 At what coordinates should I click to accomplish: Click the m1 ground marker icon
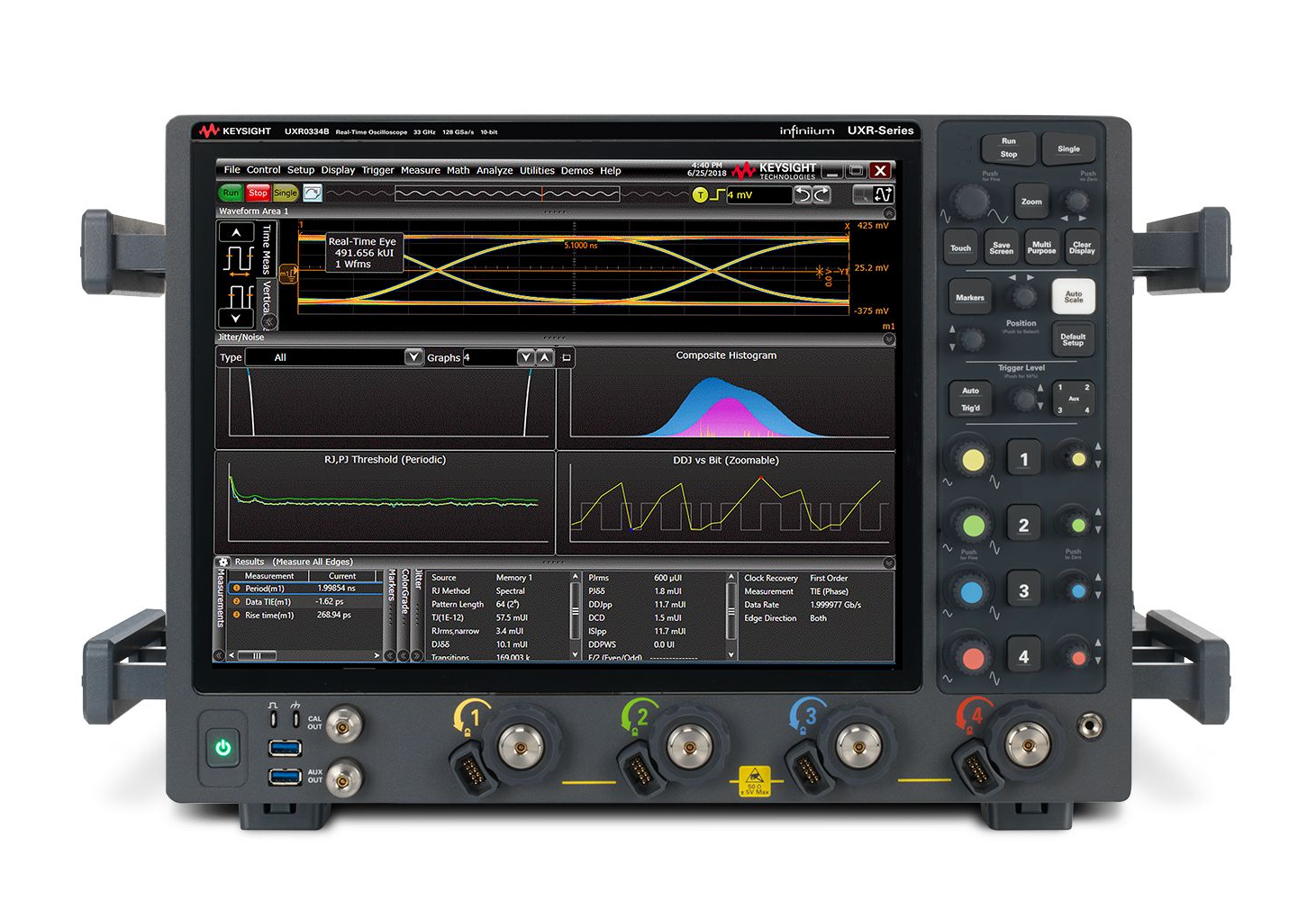click(x=286, y=274)
